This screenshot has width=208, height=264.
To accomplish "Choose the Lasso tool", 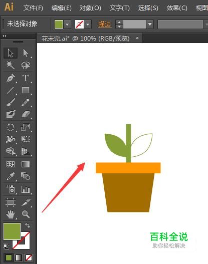I will [26, 65].
